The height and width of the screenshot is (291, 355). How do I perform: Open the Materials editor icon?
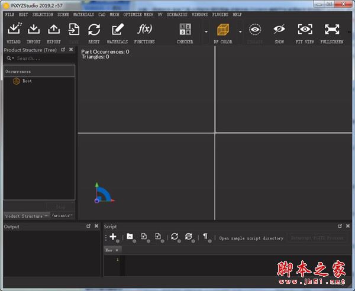(118, 29)
